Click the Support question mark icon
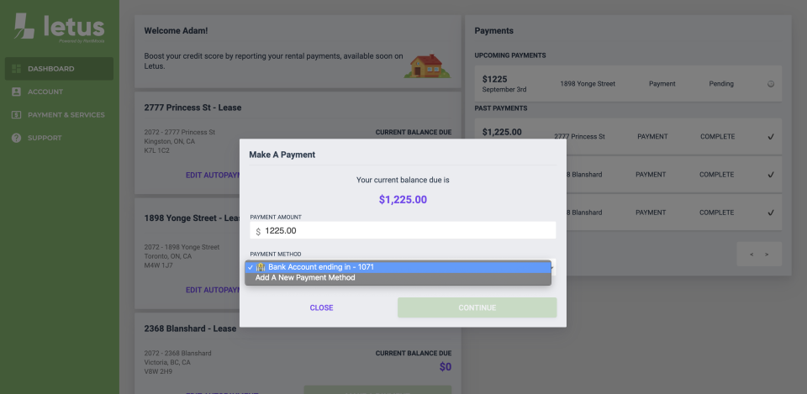This screenshot has height=394, width=807. click(x=16, y=138)
